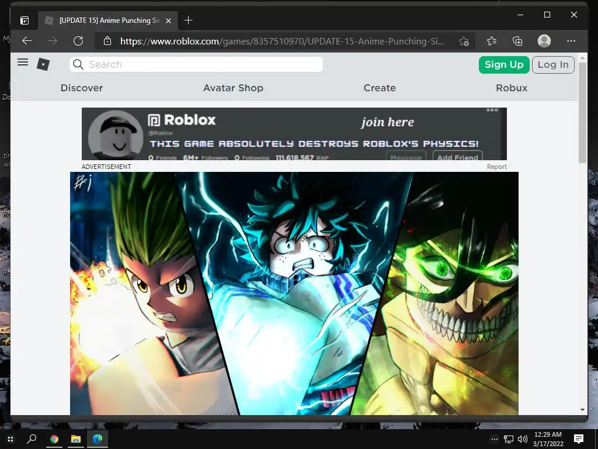
Task: Open the Collections icon
Action: click(x=517, y=41)
